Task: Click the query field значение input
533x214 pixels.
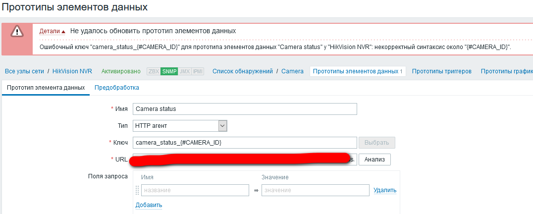Action: pos(315,190)
